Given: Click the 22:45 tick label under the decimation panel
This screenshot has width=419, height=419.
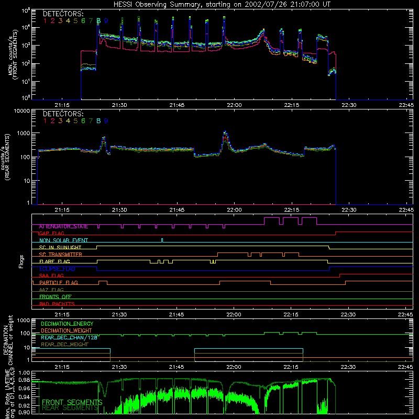Looking at the screenshot, I should (405, 367).
